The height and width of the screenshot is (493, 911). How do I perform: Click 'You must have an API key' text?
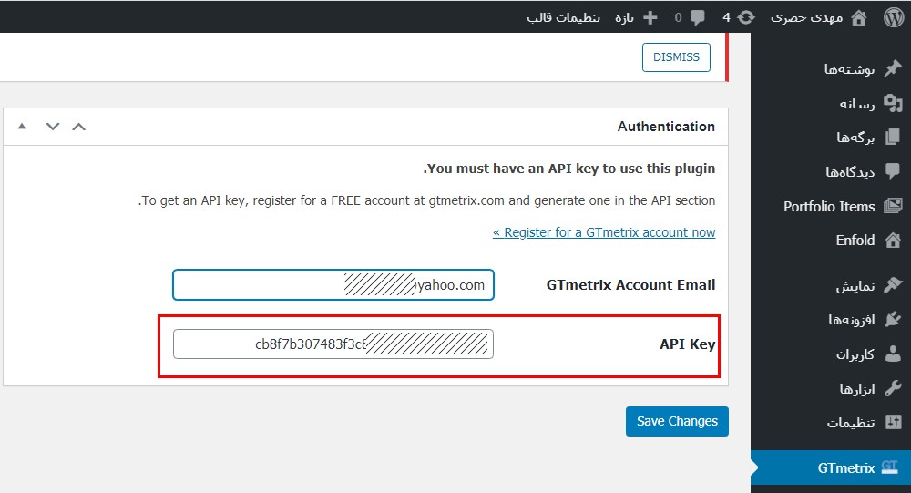tap(569, 169)
